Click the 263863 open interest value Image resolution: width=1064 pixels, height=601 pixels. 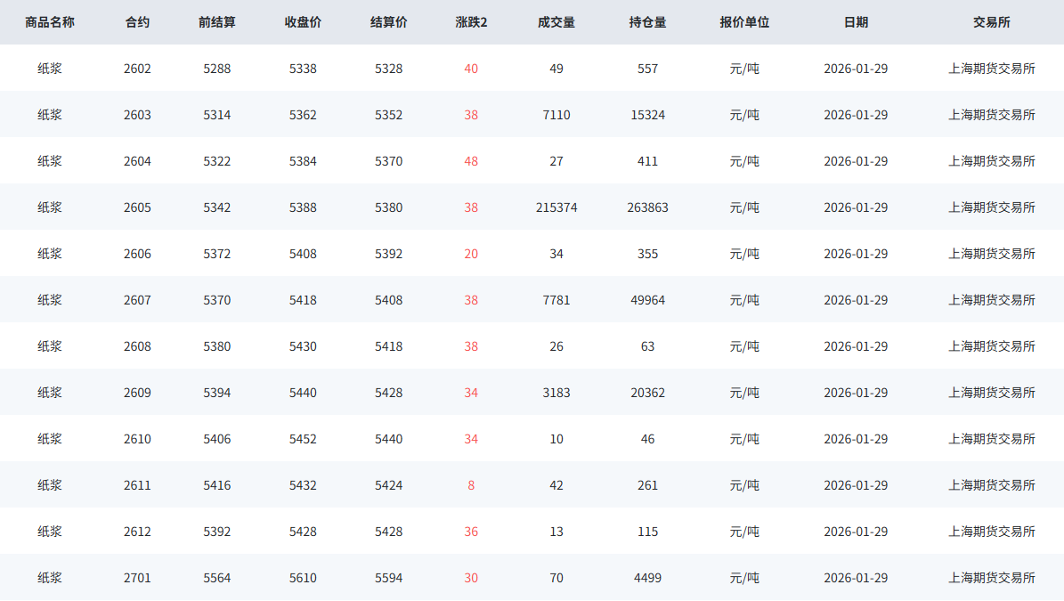(x=647, y=207)
